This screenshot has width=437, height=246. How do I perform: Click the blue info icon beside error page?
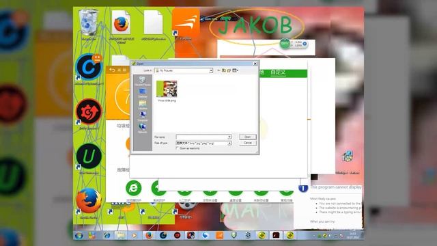coord(303,188)
